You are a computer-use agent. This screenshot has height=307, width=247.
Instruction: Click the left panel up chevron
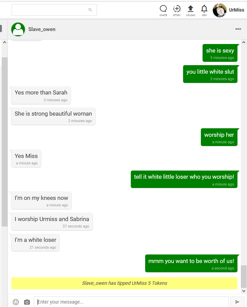(4, 42)
